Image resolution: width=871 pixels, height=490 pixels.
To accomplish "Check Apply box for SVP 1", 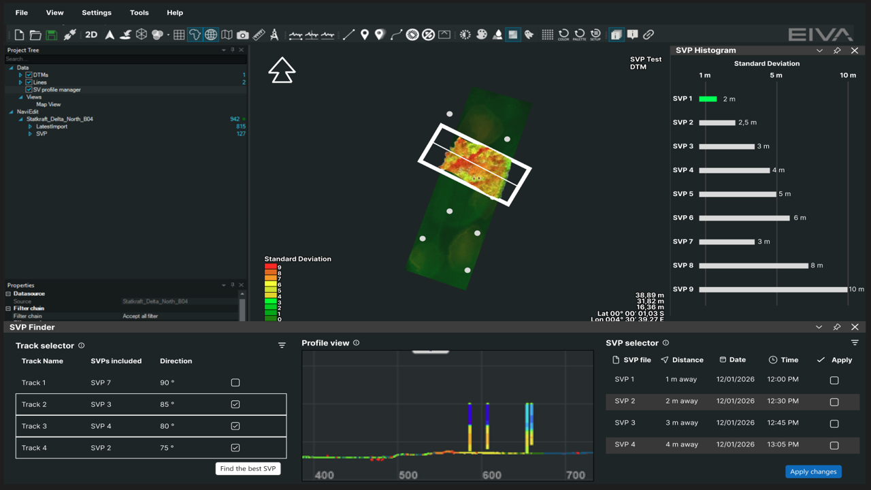I will point(834,380).
